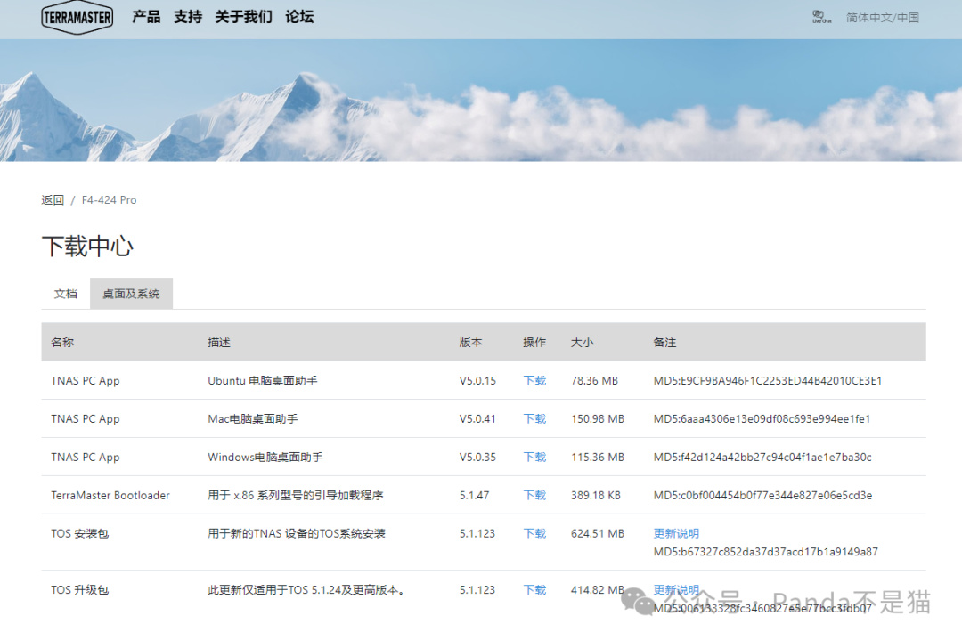The height and width of the screenshot is (640, 962).
Task: Click the 用于 x.86 系列型号的引导加载程序 description
Action: click(x=296, y=495)
